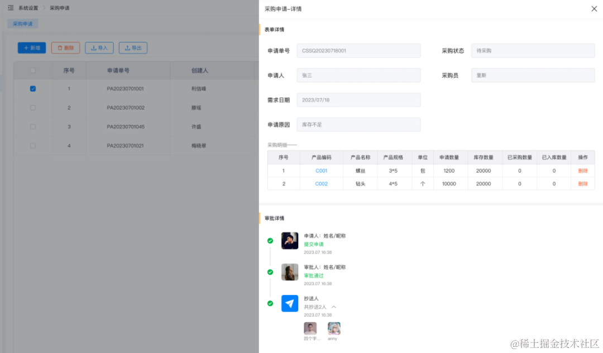Toggle the sidebar collapse menu icon
This screenshot has height=353, width=603.
click(x=11, y=8)
